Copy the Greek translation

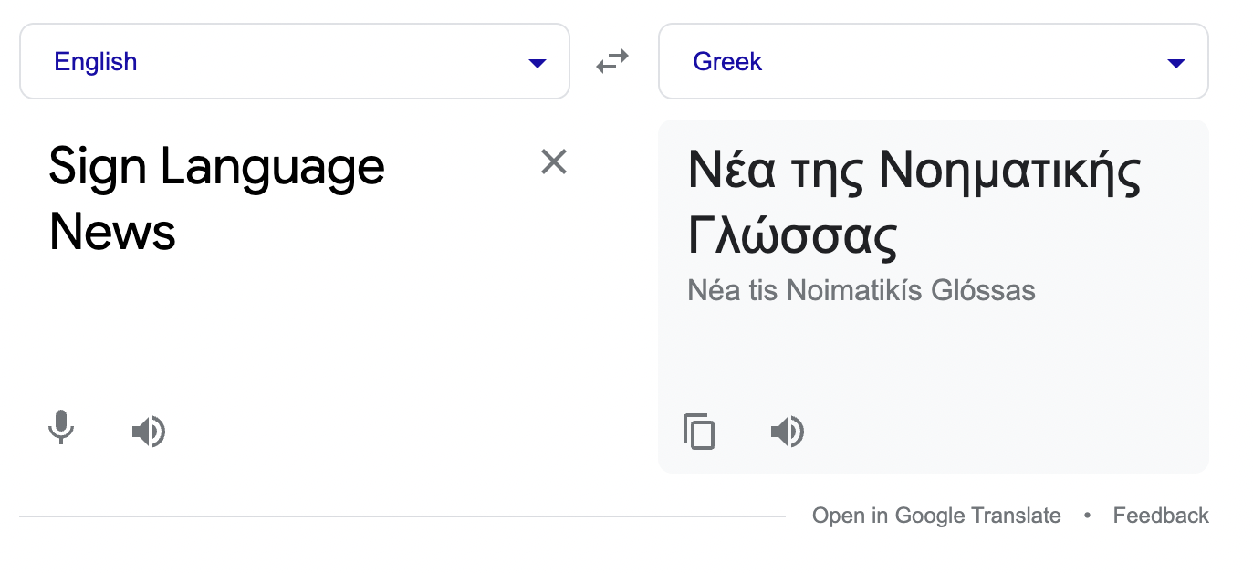699,431
